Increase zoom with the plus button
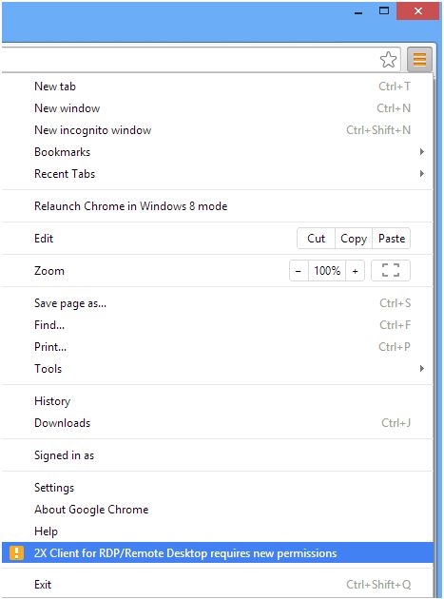Viewport: 444px width, 599px height. coord(355,270)
